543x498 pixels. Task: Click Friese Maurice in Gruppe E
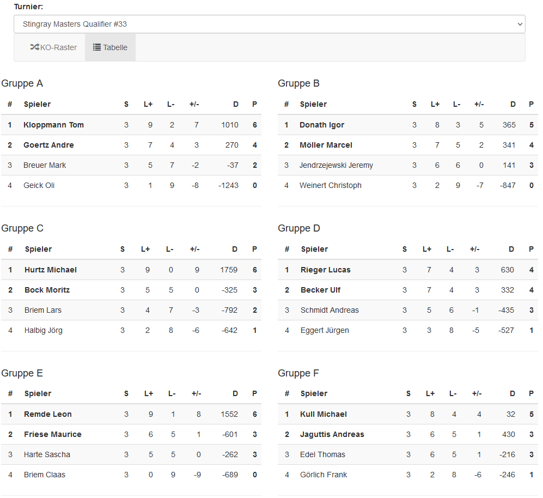coord(52,434)
